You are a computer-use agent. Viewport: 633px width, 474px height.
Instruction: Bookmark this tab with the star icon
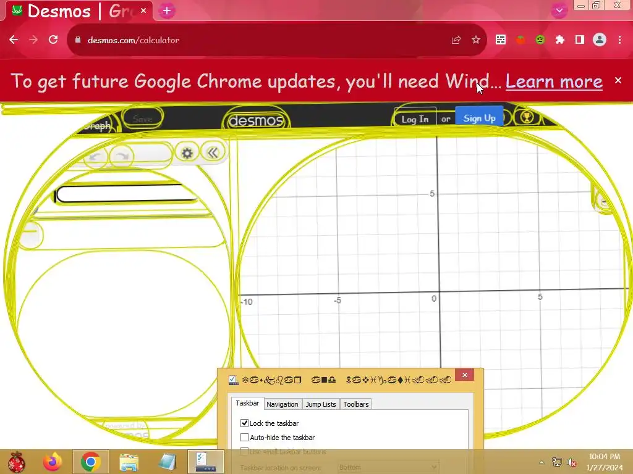[476, 40]
